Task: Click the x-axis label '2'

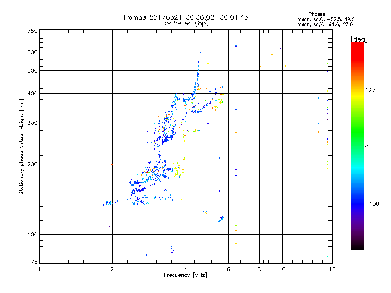Action: pos(112,269)
